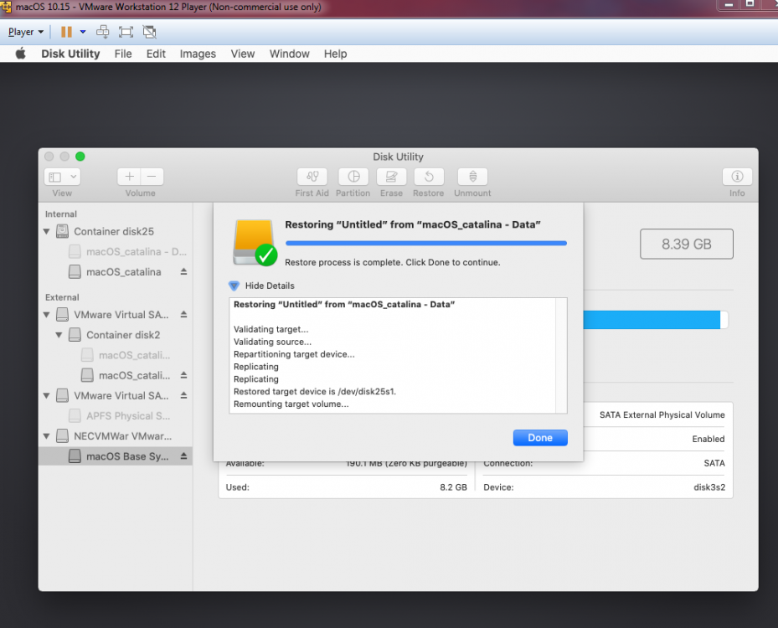Open the Partition tool

pos(353,177)
